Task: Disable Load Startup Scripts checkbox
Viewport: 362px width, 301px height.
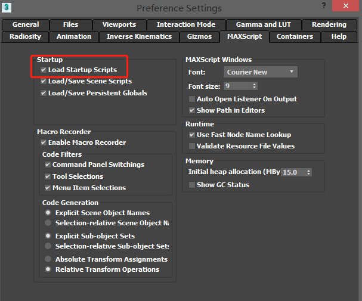Action: click(x=44, y=70)
